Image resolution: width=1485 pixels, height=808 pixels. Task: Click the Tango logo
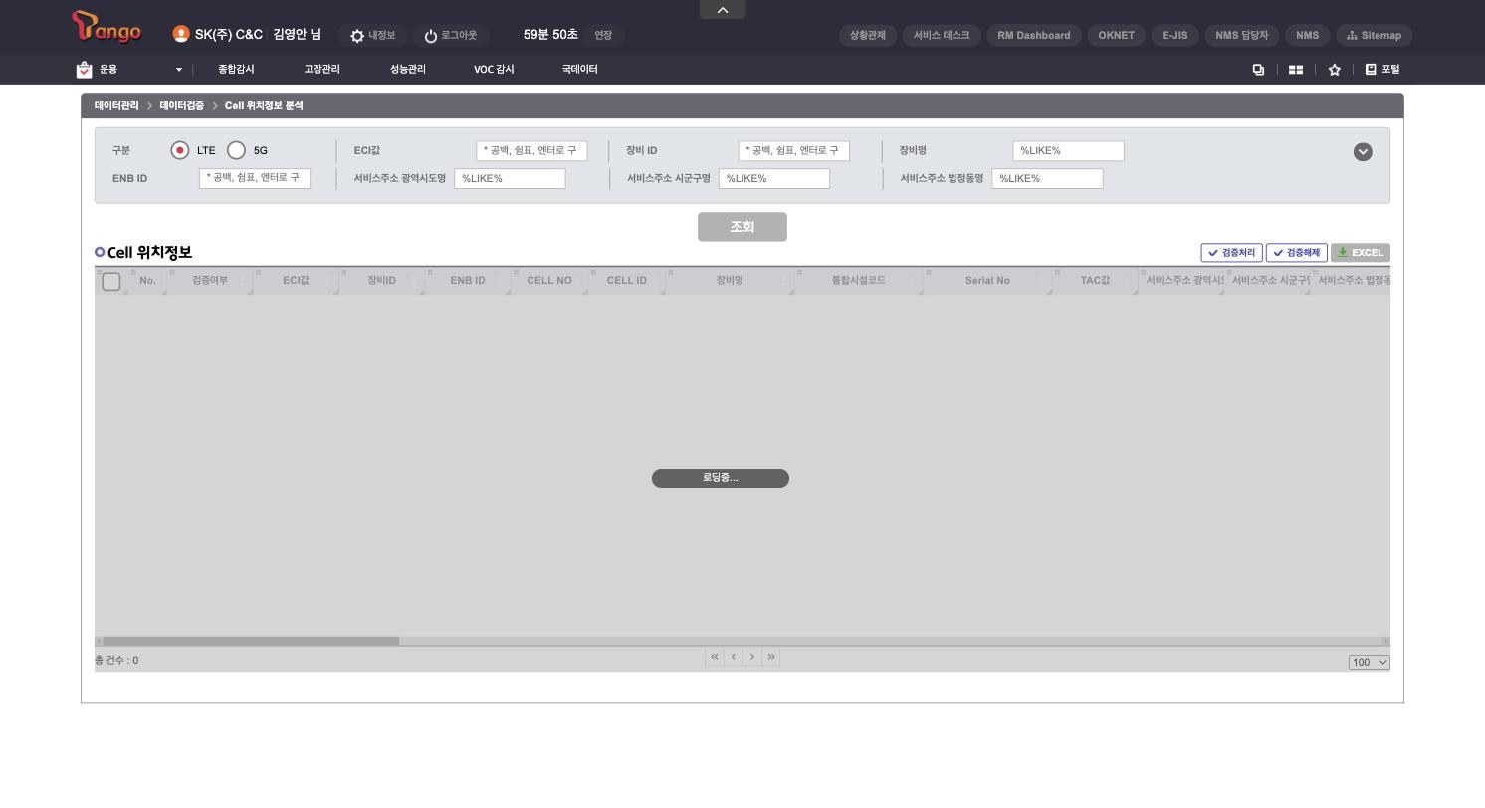(x=106, y=28)
